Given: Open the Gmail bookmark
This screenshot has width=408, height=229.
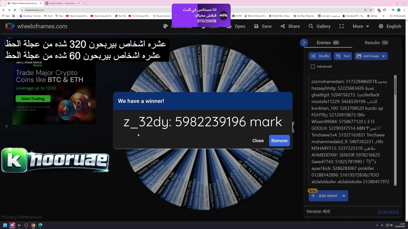Looking at the screenshot, I should (48, 16).
